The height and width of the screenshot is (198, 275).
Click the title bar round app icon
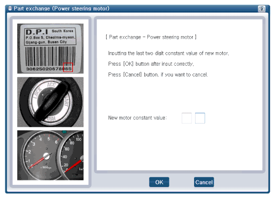tap(10, 8)
